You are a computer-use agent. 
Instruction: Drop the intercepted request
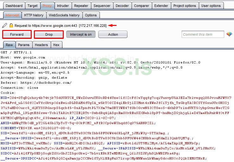tap(49, 34)
